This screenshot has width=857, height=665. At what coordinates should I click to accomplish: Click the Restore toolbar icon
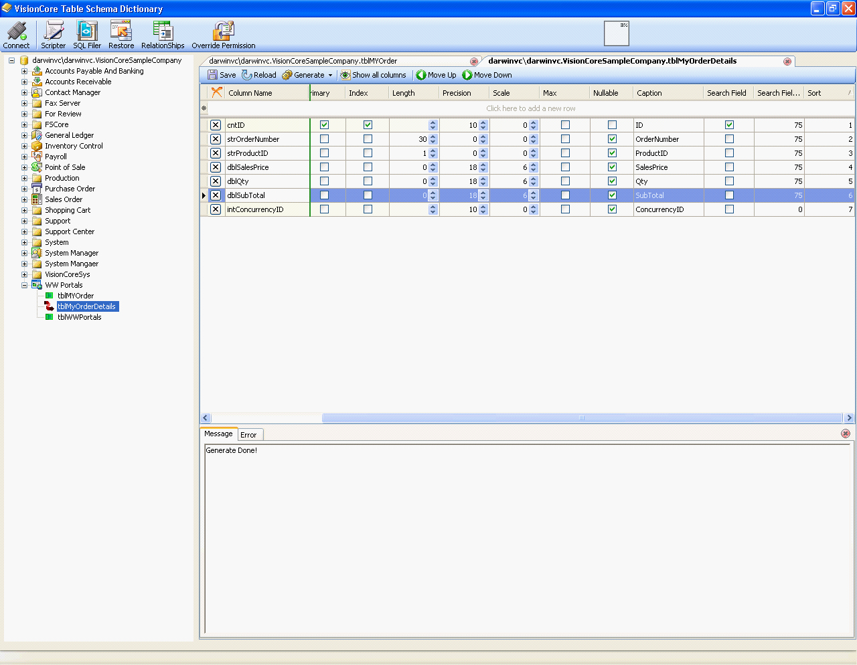(121, 35)
